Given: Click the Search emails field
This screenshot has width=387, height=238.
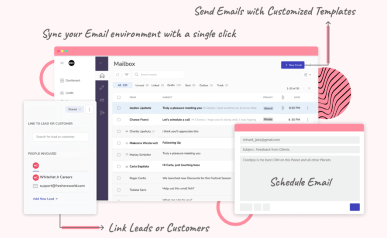Looking at the screenshot, I should (158, 74).
